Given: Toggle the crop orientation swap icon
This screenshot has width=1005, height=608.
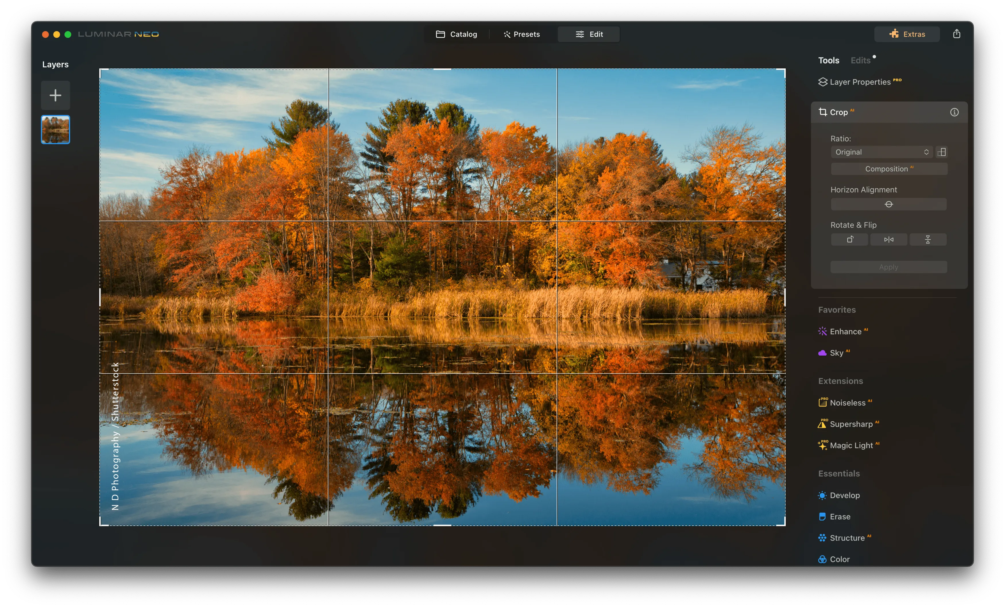Looking at the screenshot, I should (x=941, y=152).
